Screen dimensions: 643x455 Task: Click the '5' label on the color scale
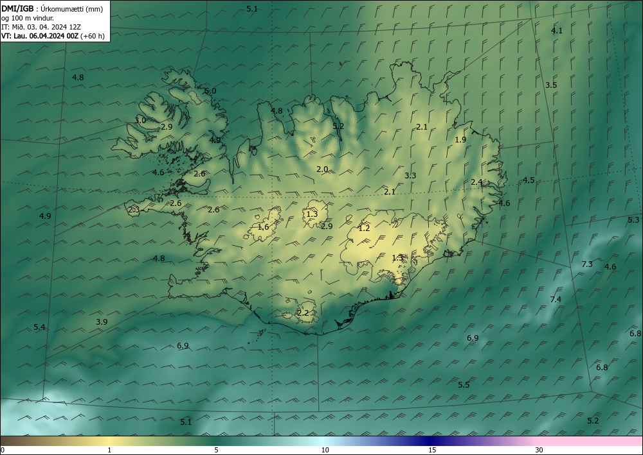217,451
